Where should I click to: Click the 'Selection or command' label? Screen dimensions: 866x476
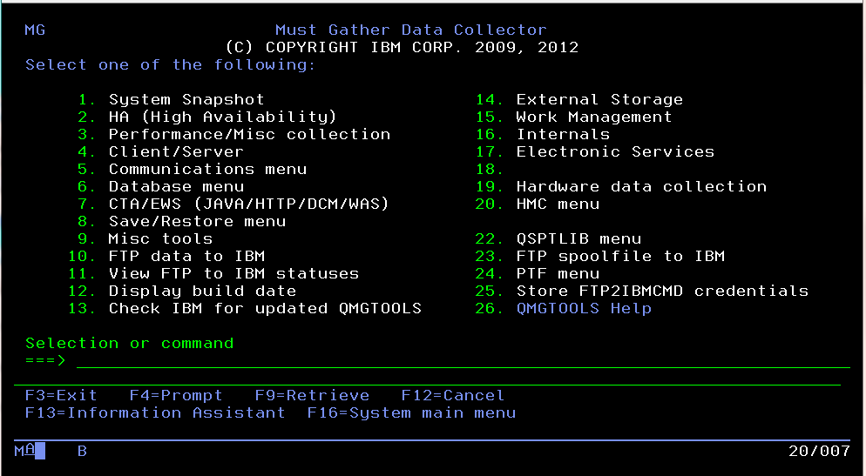pyautogui.click(x=129, y=343)
